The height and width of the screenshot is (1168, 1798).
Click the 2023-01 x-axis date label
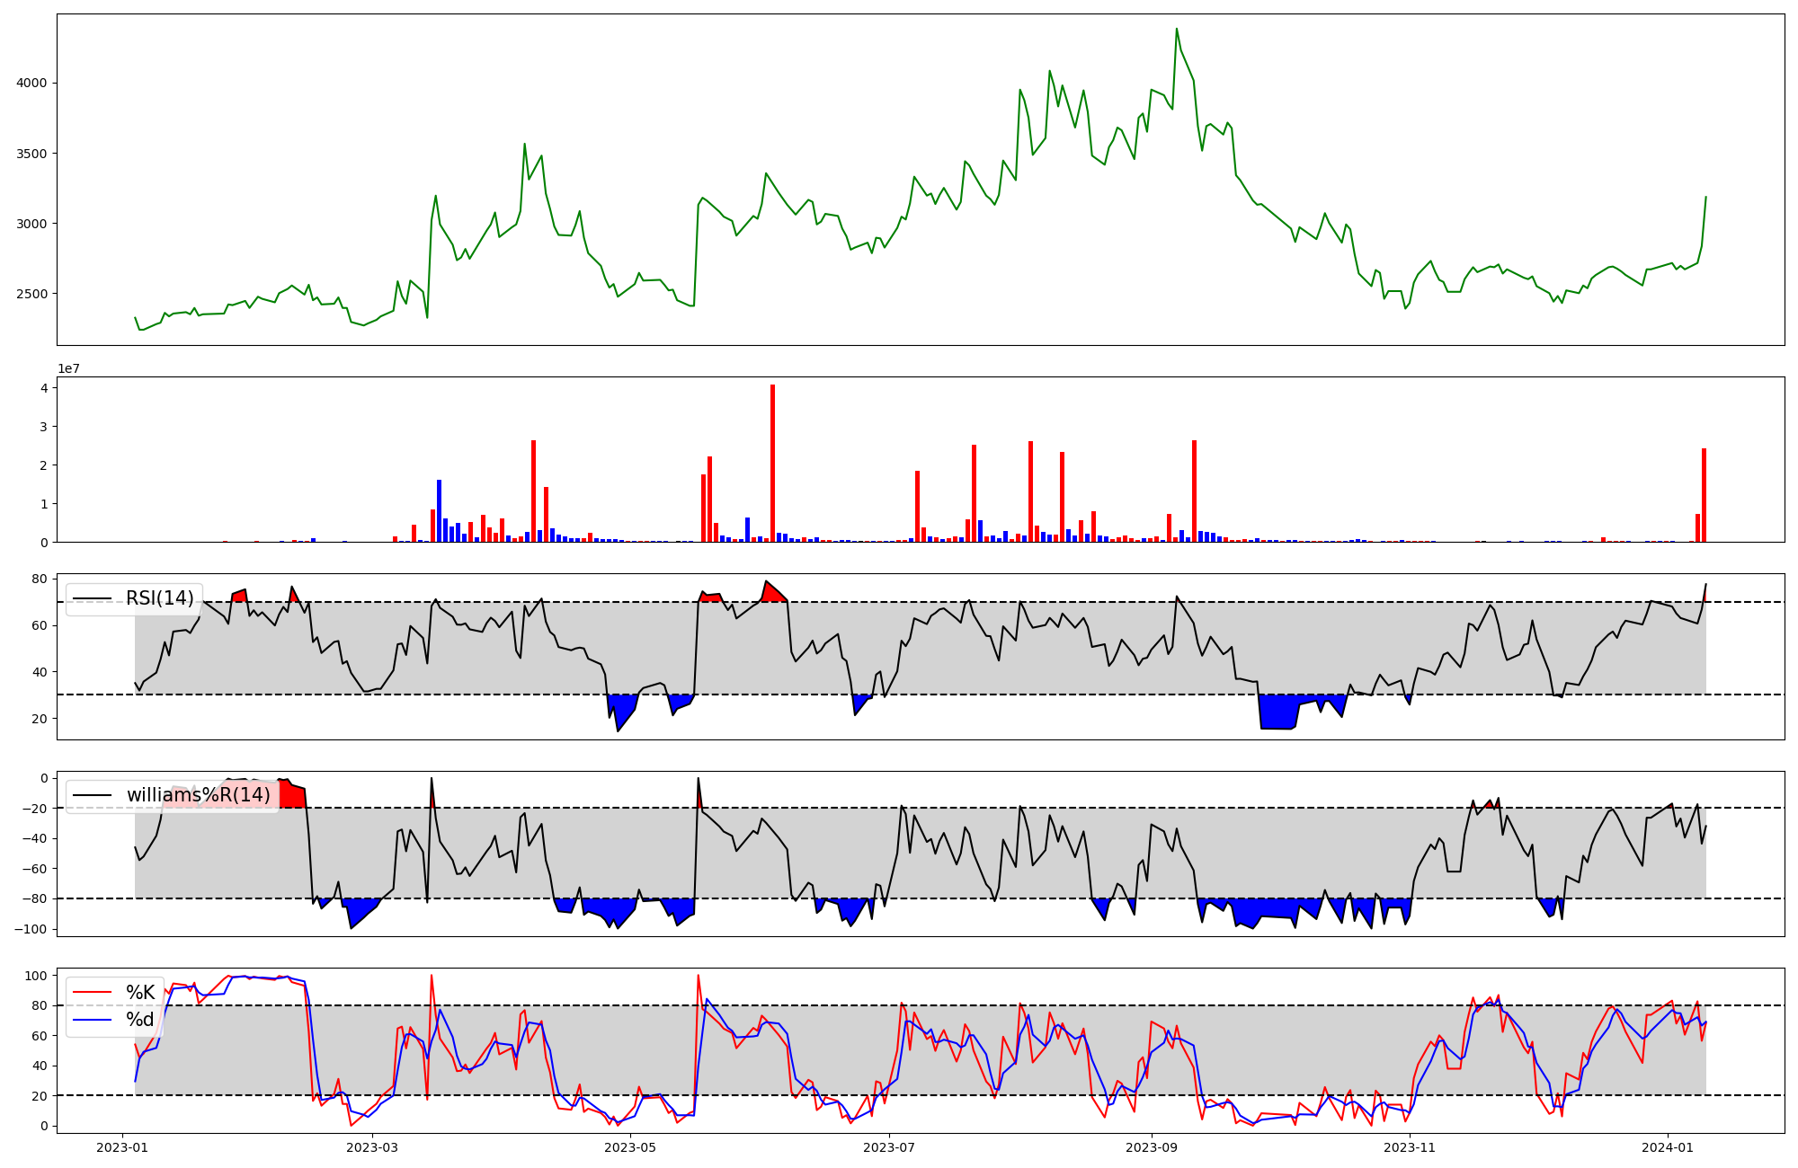(121, 1147)
